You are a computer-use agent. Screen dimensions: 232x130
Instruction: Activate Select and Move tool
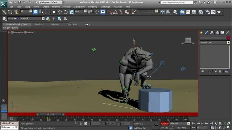pyautogui.click(x=60, y=12)
